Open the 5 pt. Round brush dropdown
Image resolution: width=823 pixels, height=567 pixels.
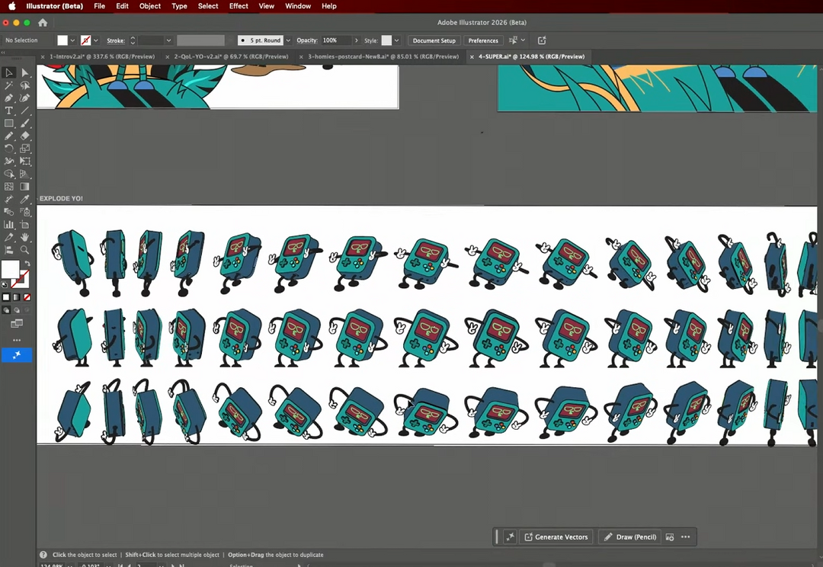click(288, 40)
